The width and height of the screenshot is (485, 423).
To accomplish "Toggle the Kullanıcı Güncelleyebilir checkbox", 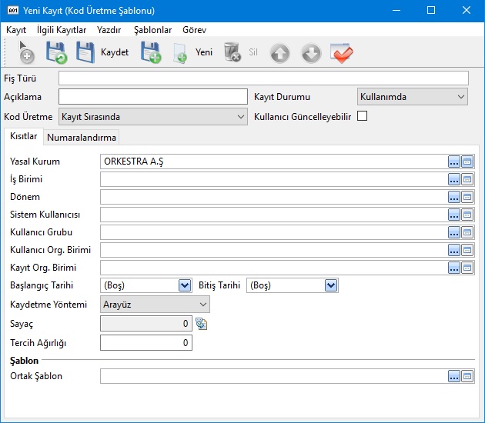I will [363, 117].
